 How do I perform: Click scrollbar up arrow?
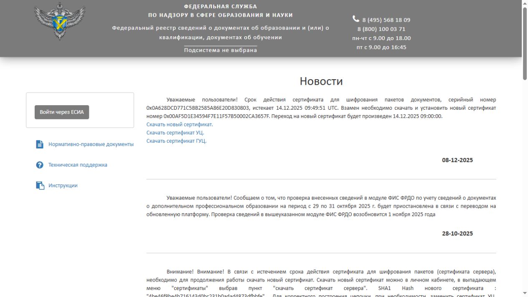click(525, 3)
